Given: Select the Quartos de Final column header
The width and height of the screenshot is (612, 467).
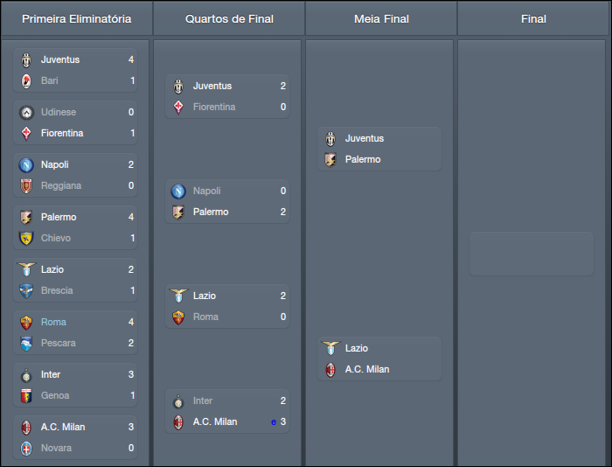Looking at the screenshot, I should point(229,18).
